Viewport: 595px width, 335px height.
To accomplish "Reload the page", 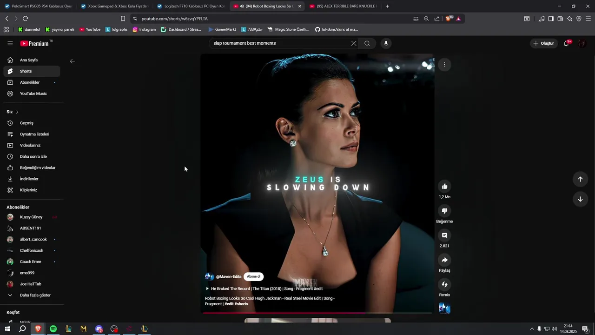I will click(x=25, y=19).
